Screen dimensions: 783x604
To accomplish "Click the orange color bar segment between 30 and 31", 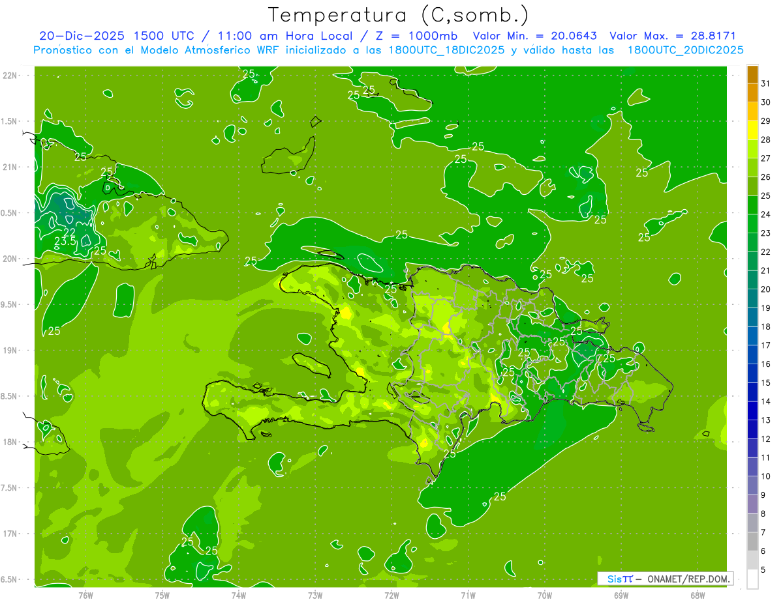I will click(753, 93).
